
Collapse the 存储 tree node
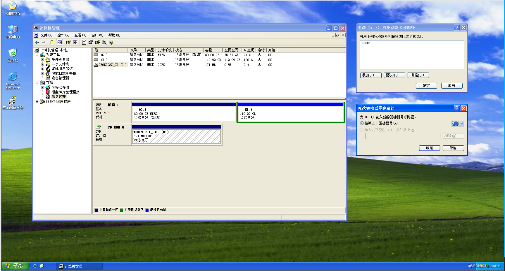[x=37, y=83]
